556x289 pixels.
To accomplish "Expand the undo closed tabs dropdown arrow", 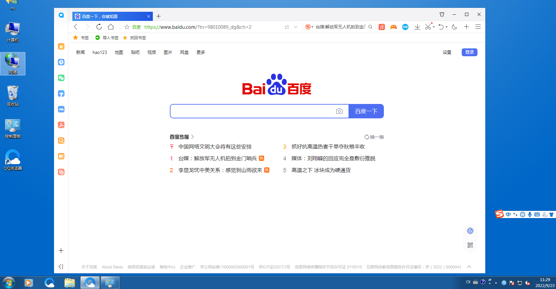I will (x=446, y=27).
